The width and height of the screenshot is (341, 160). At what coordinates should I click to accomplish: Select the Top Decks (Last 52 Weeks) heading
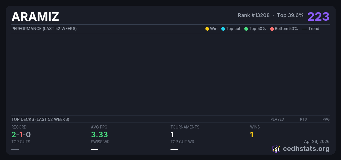point(40,119)
